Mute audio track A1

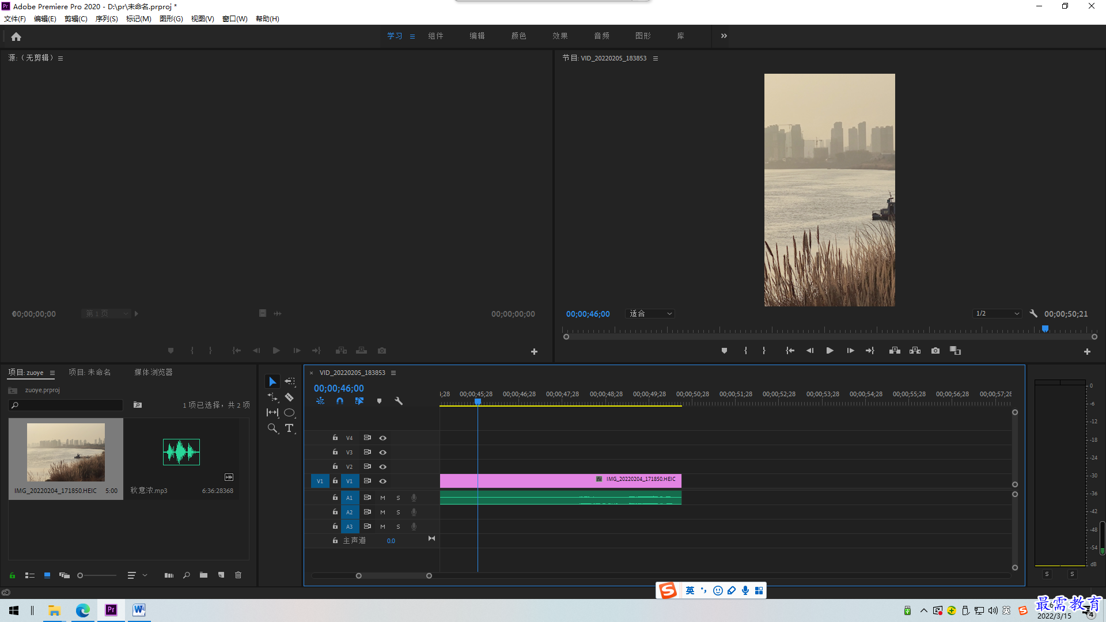382,498
